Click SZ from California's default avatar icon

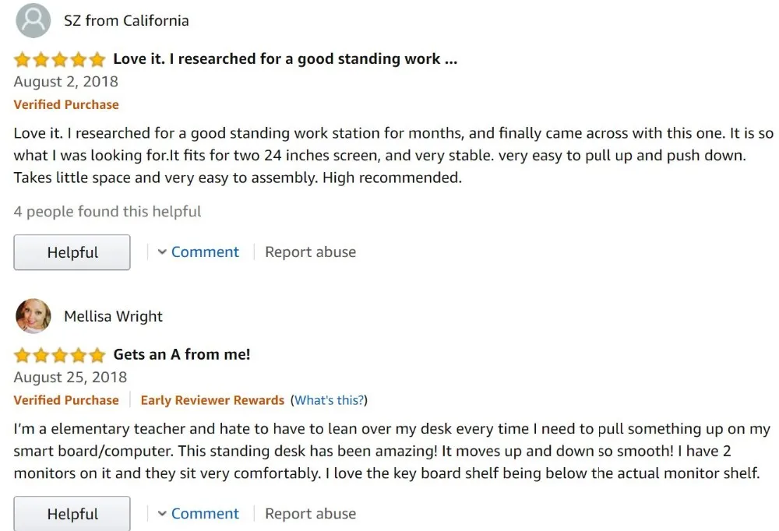33,21
